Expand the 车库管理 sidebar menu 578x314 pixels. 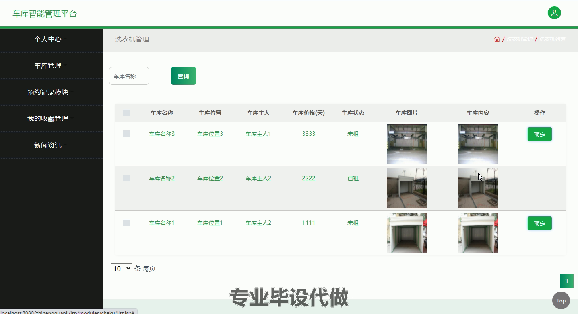51,66
